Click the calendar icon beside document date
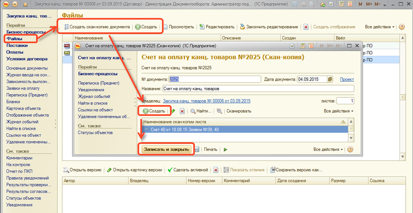The height and width of the screenshot is (213, 413). click(x=330, y=79)
